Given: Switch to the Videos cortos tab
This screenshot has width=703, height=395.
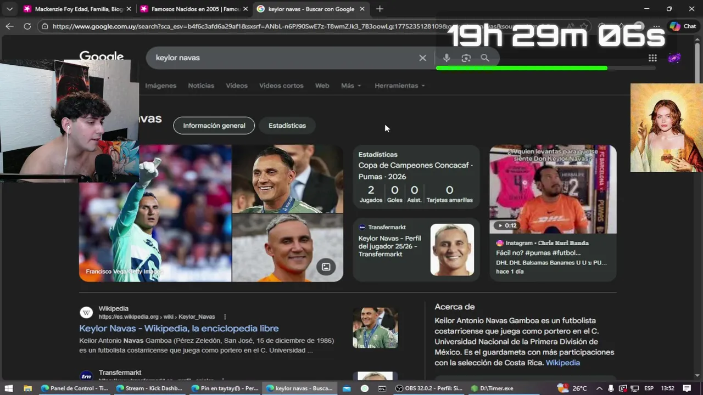Looking at the screenshot, I should (x=281, y=86).
